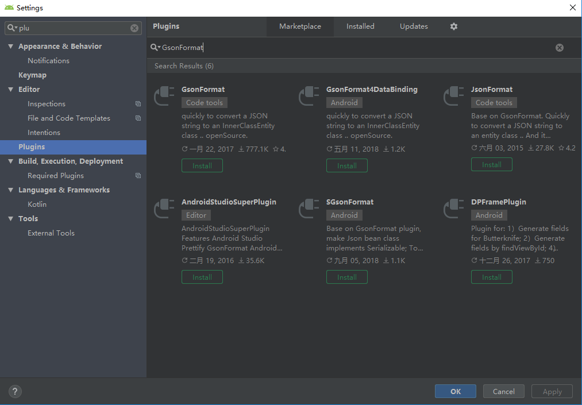The width and height of the screenshot is (582, 405).
Task: Open the Updates tab
Action: [x=414, y=26]
